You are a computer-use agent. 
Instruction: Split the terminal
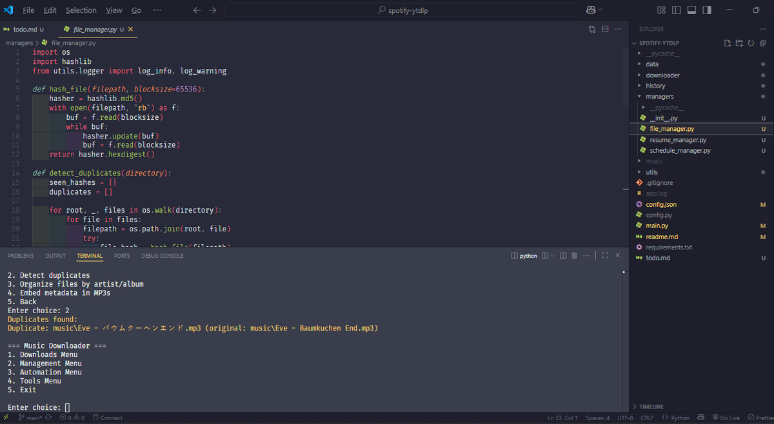tap(563, 256)
